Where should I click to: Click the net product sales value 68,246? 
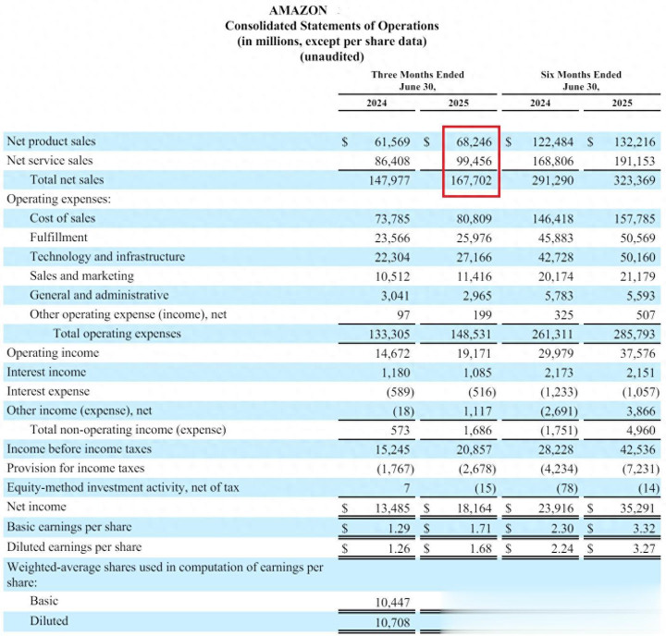474,141
